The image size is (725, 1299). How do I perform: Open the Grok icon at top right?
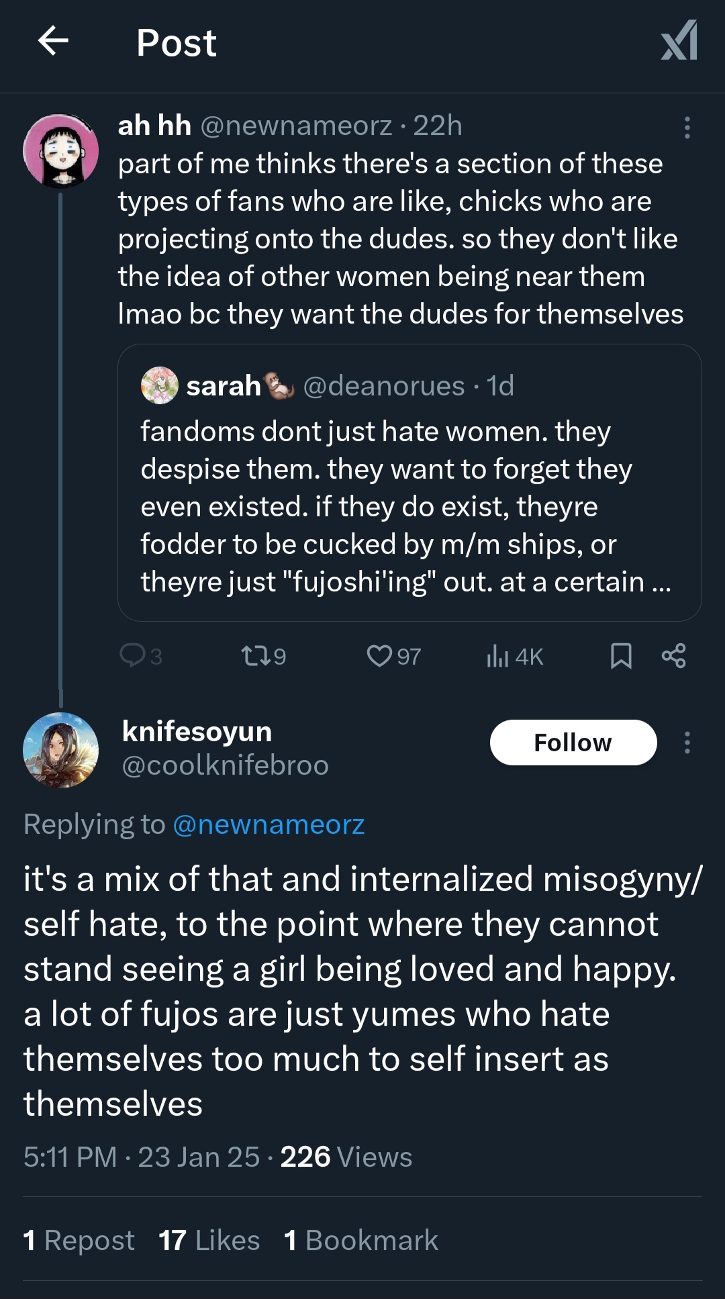pos(679,41)
